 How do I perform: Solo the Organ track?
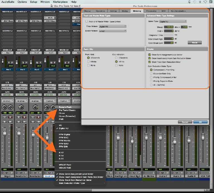(x=4, y=122)
